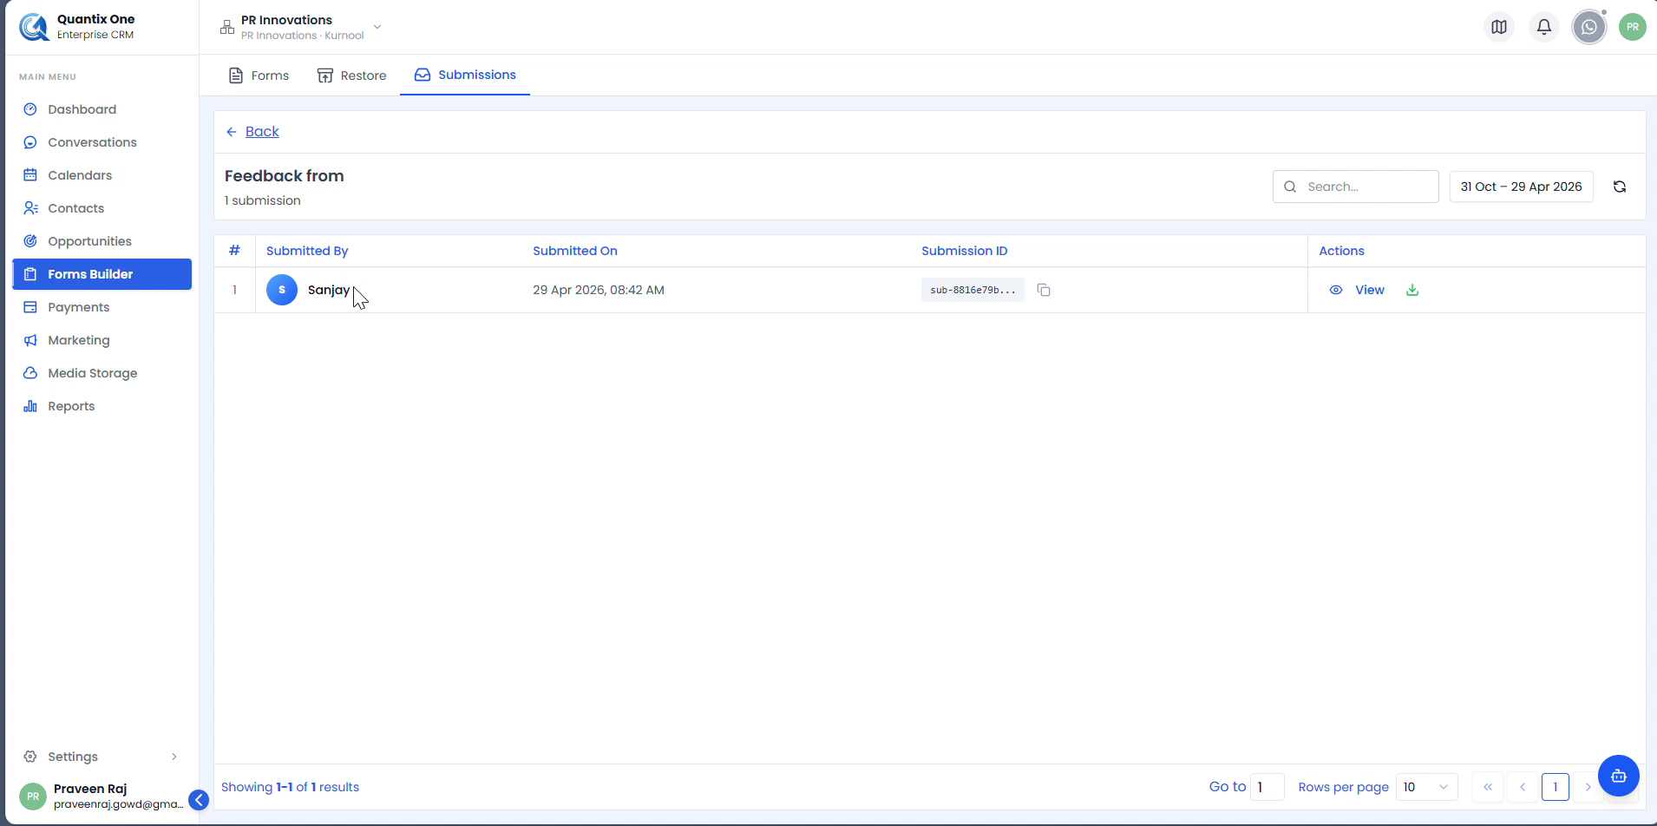Open Reports in sidebar
Screen dimensions: 1657x826
coord(102,406)
